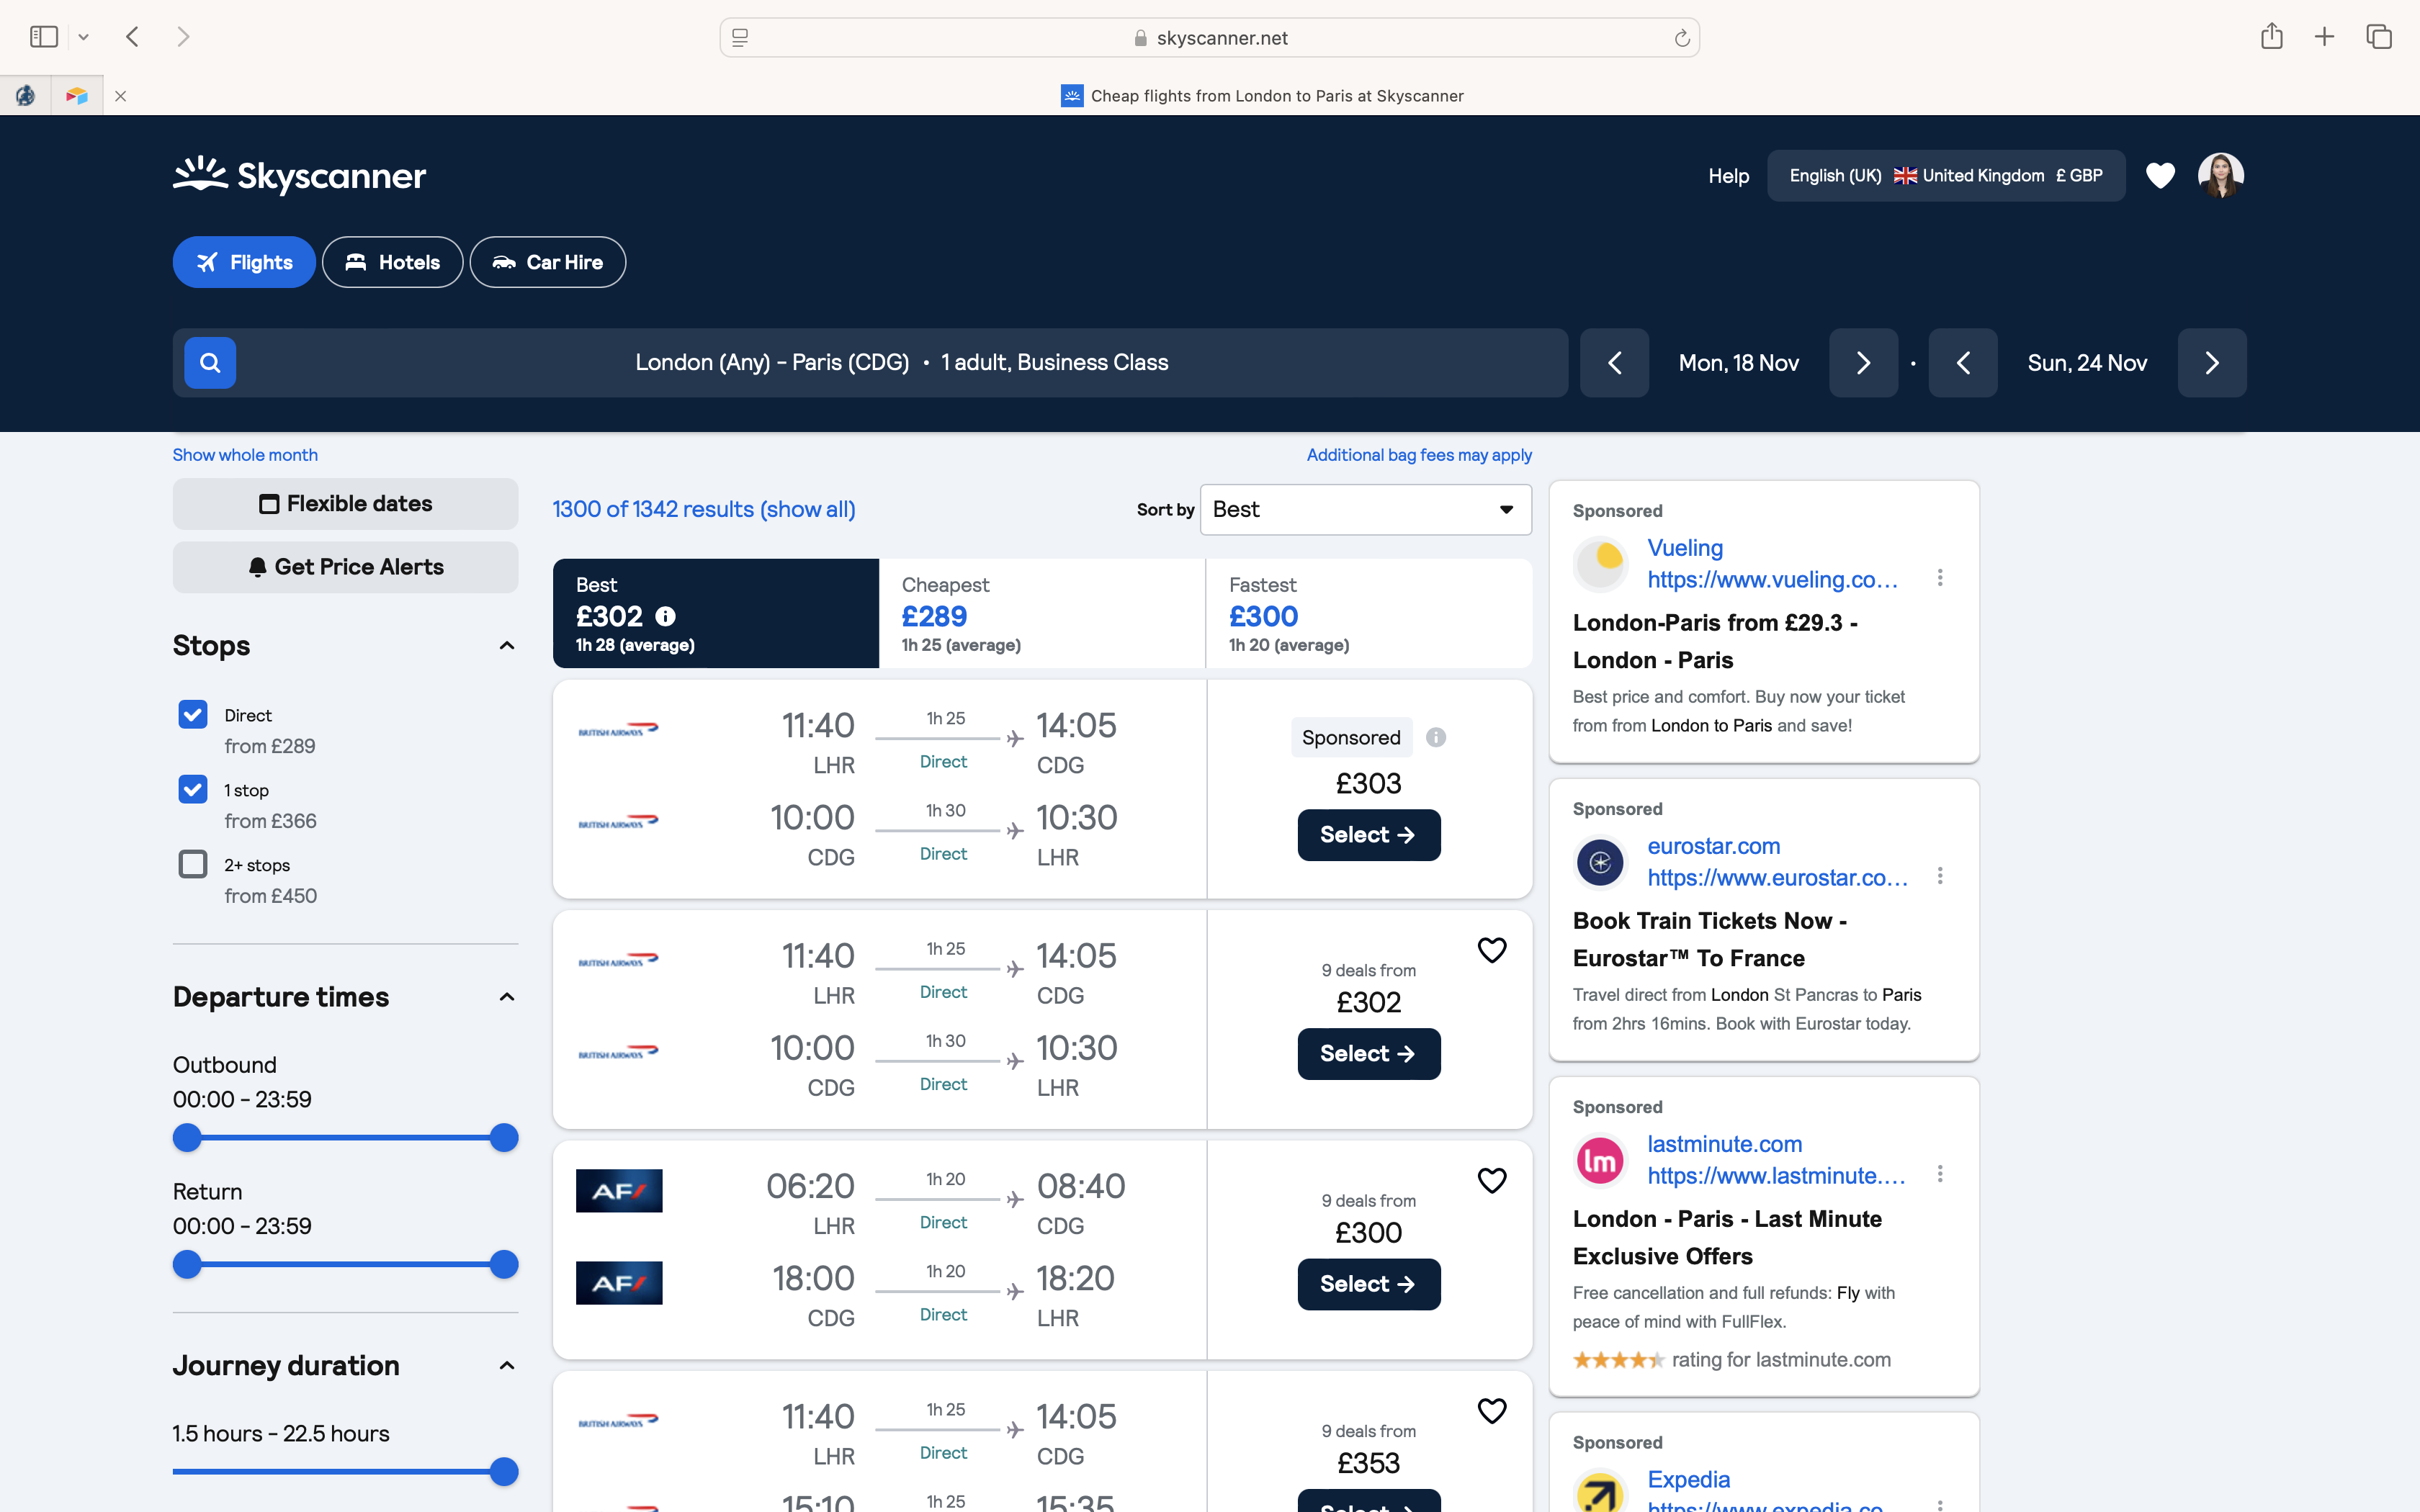
Task: Click Get Price Alerts button
Action: coord(345,567)
